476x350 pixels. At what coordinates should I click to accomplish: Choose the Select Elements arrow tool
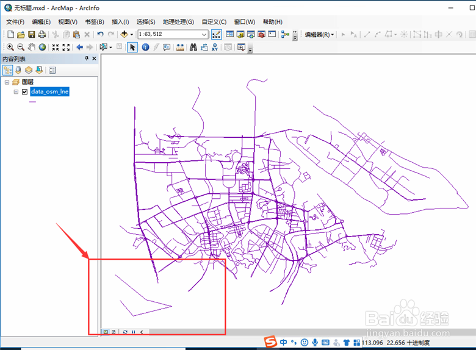coord(132,48)
